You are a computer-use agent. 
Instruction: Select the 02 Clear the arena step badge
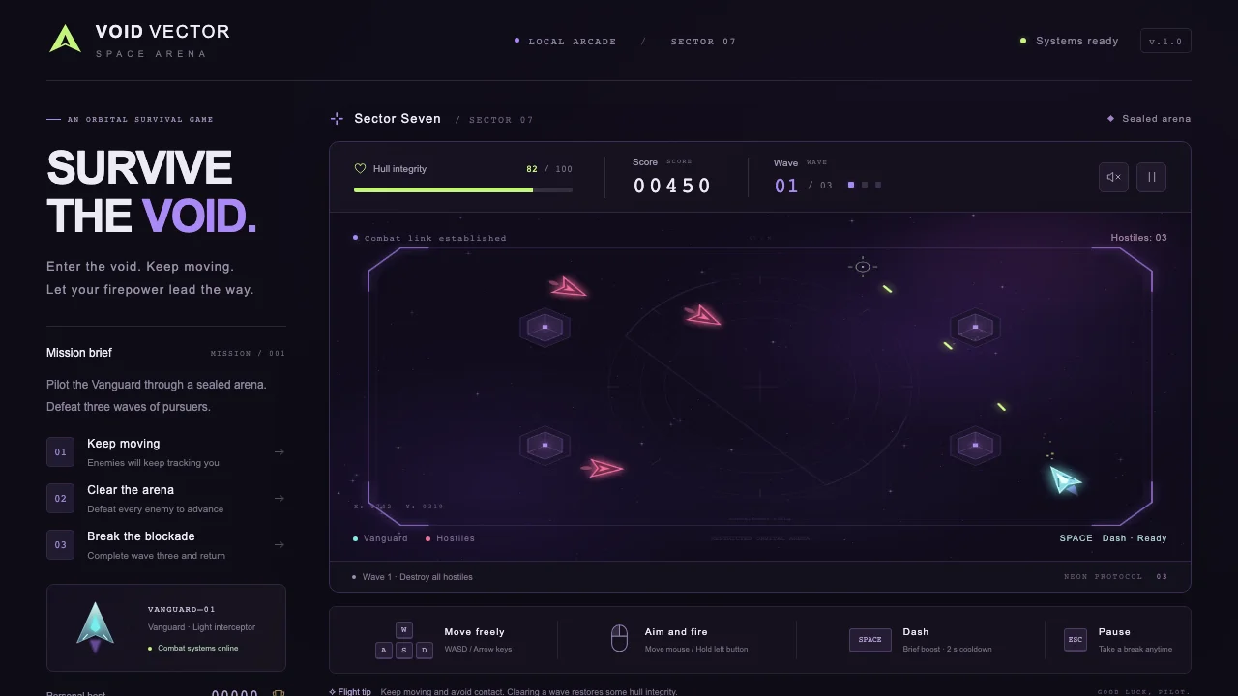point(60,498)
